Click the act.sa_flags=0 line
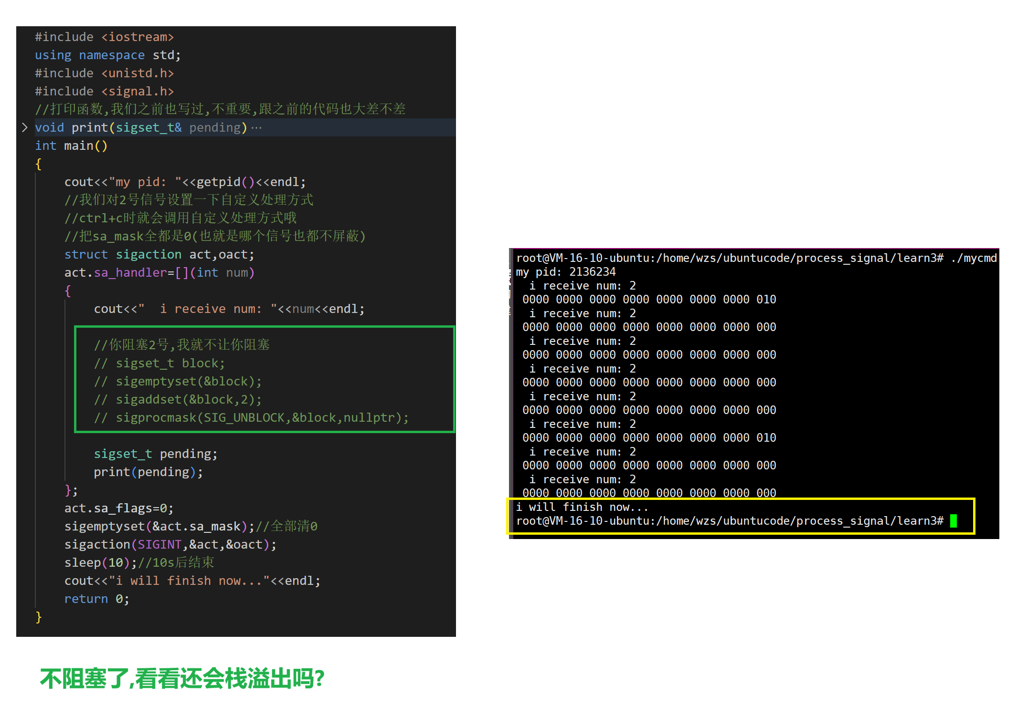Viewport: 1028px width, 706px height. coord(119,508)
